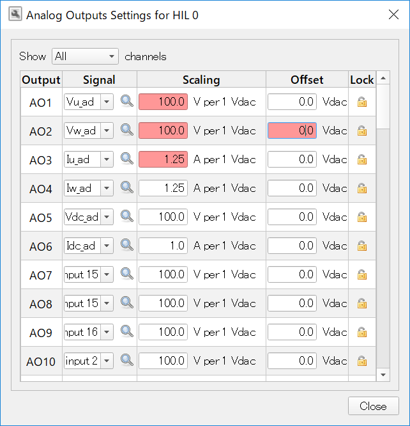Click the signal search icon in AO3 row
The height and width of the screenshot is (426, 410).
pyautogui.click(x=127, y=159)
